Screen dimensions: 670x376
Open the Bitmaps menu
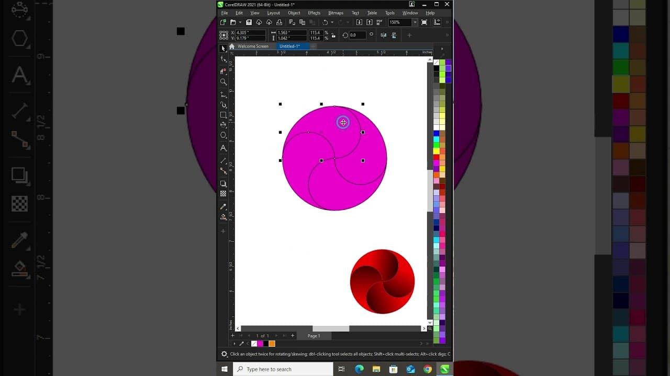click(336, 13)
